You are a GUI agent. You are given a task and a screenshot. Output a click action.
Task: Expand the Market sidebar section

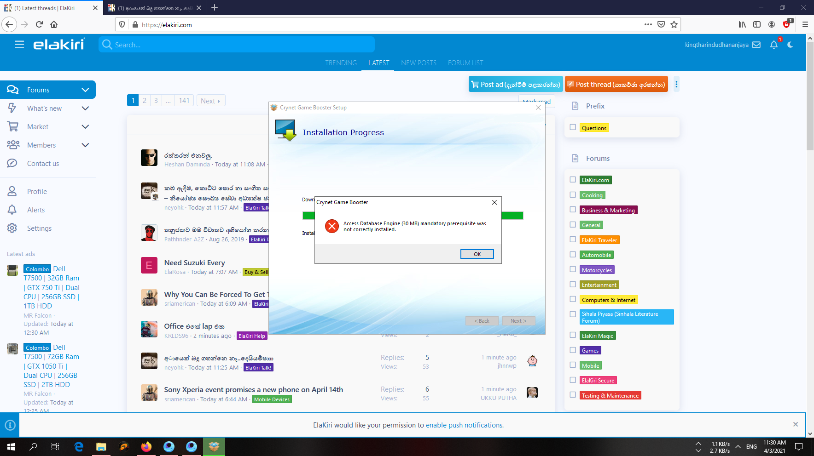point(85,127)
